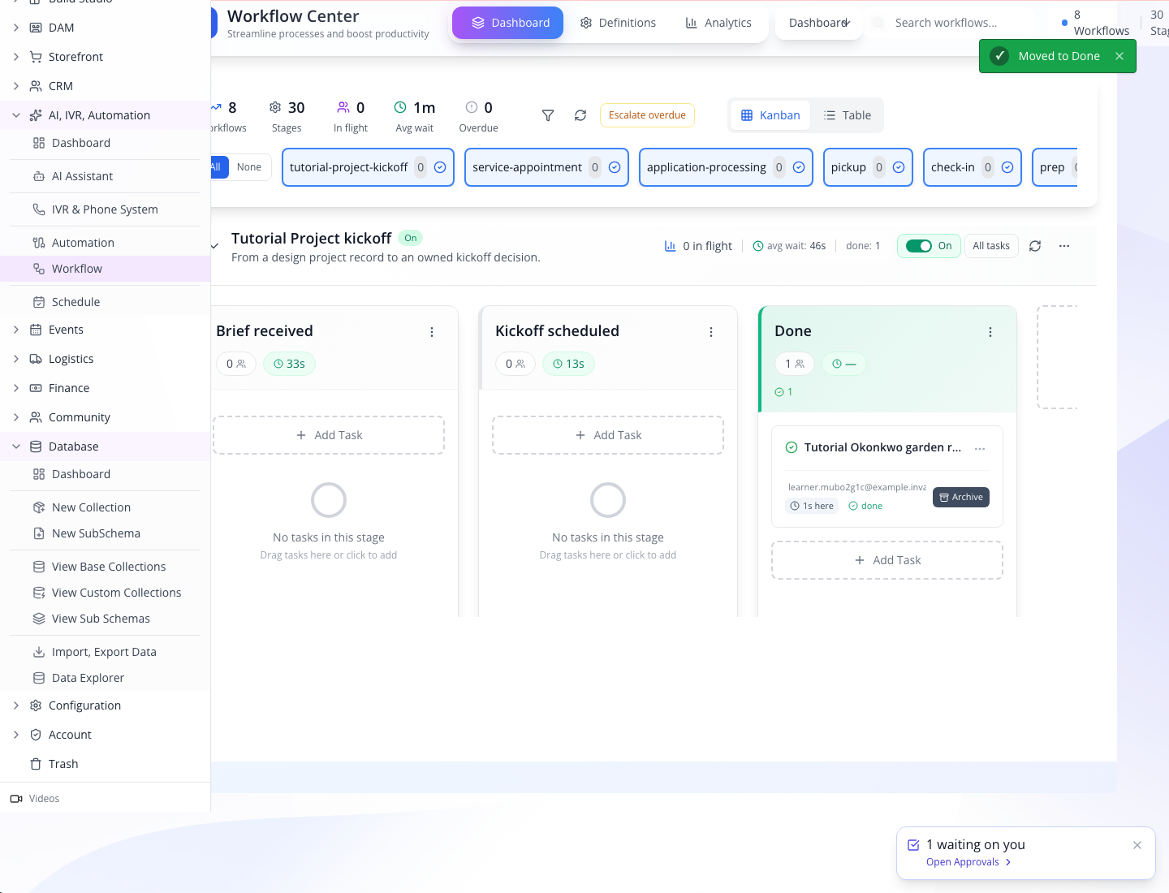The width and height of the screenshot is (1169, 893).
Task: Close the waiting on you popup
Action: pos(1137,845)
